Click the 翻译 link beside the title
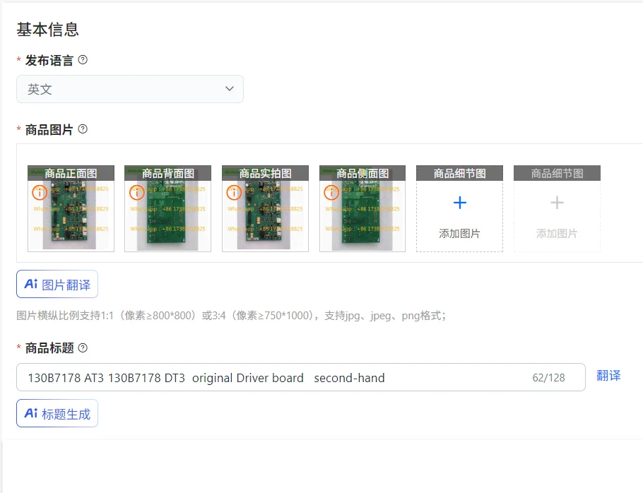This screenshot has height=493, width=643. click(608, 375)
